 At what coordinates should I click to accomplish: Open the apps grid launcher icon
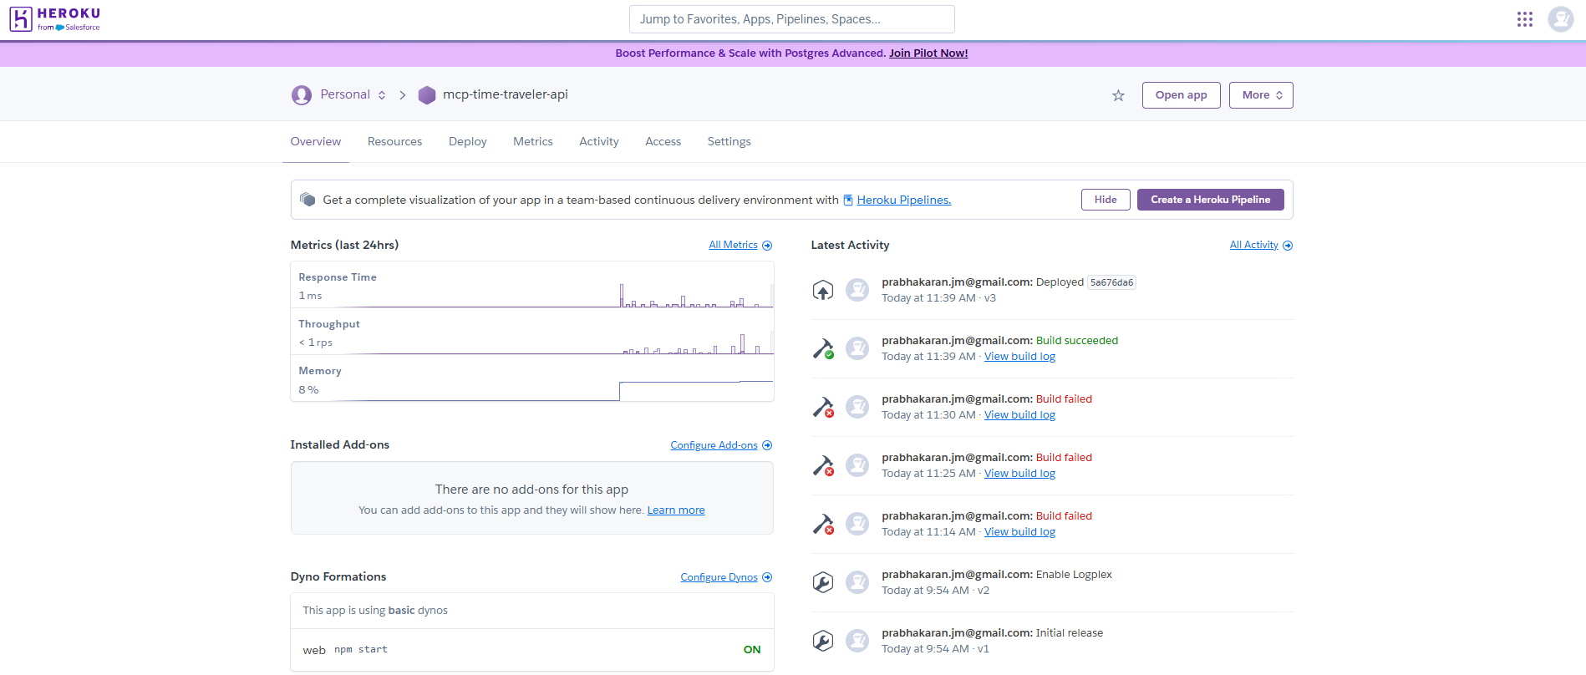point(1525,19)
